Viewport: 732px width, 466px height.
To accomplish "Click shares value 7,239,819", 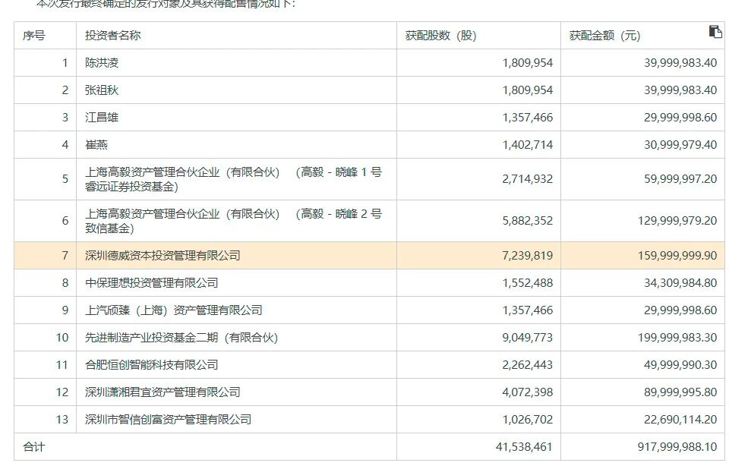I will [x=527, y=256].
